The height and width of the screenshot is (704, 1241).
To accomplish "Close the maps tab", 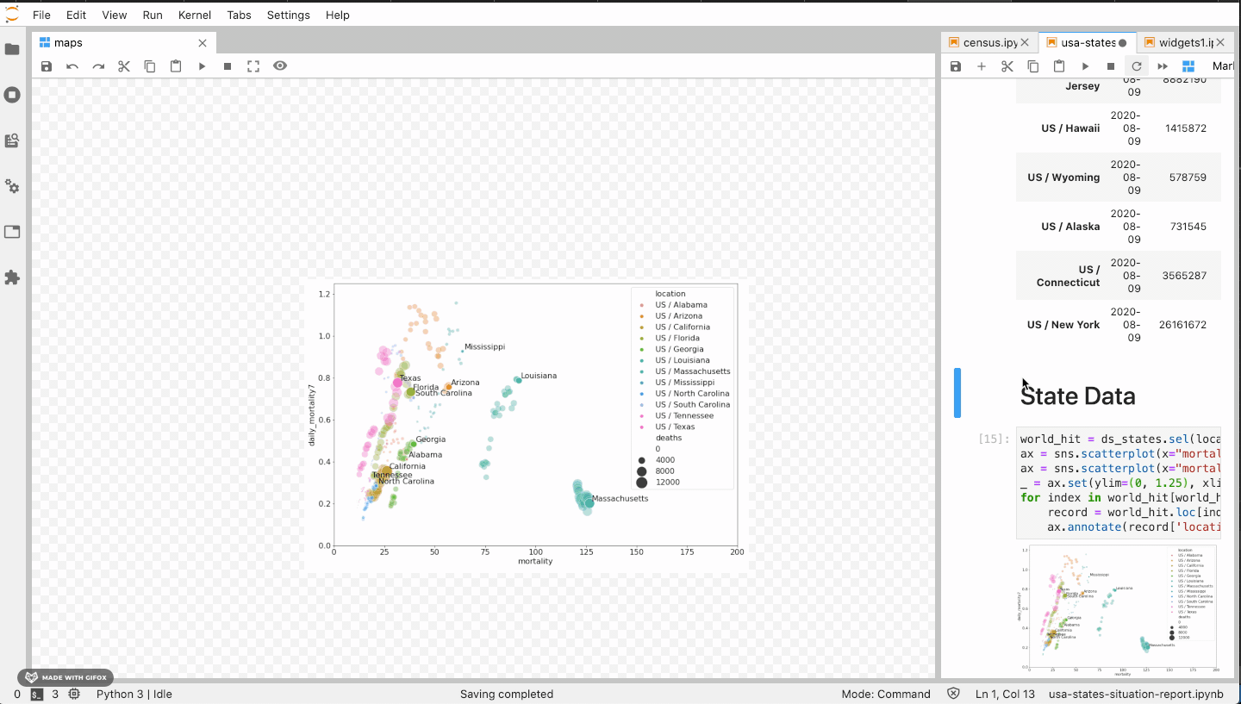I will click(203, 42).
